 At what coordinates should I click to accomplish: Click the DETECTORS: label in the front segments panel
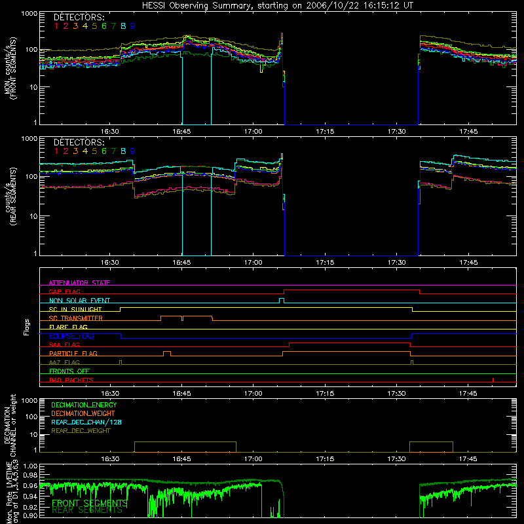[x=79, y=17]
